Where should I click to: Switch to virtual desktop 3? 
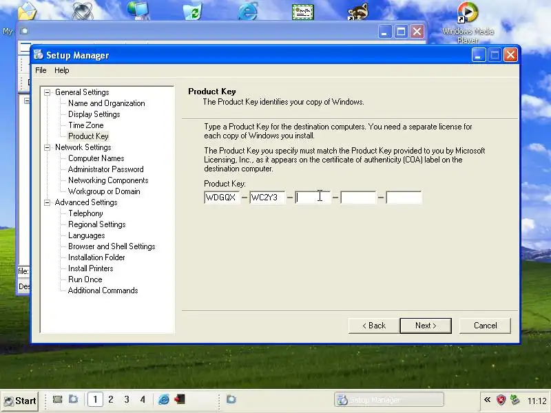127,400
